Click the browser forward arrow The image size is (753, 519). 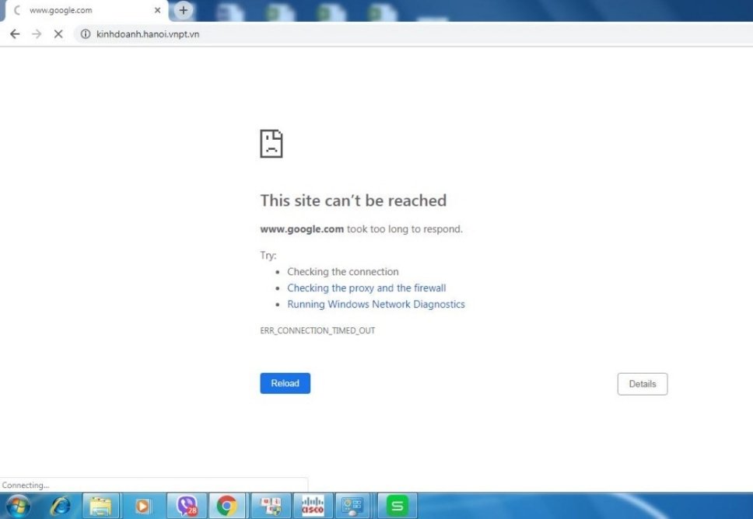tap(36, 34)
